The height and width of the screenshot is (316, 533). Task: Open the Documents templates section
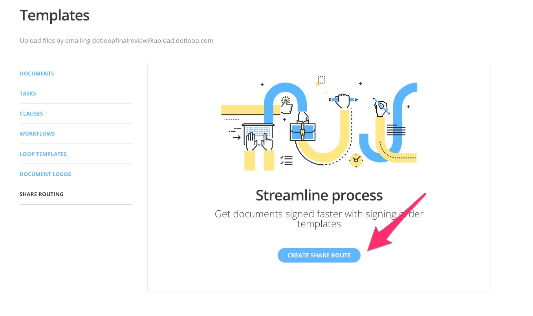pyautogui.click(x=37, y=73)
